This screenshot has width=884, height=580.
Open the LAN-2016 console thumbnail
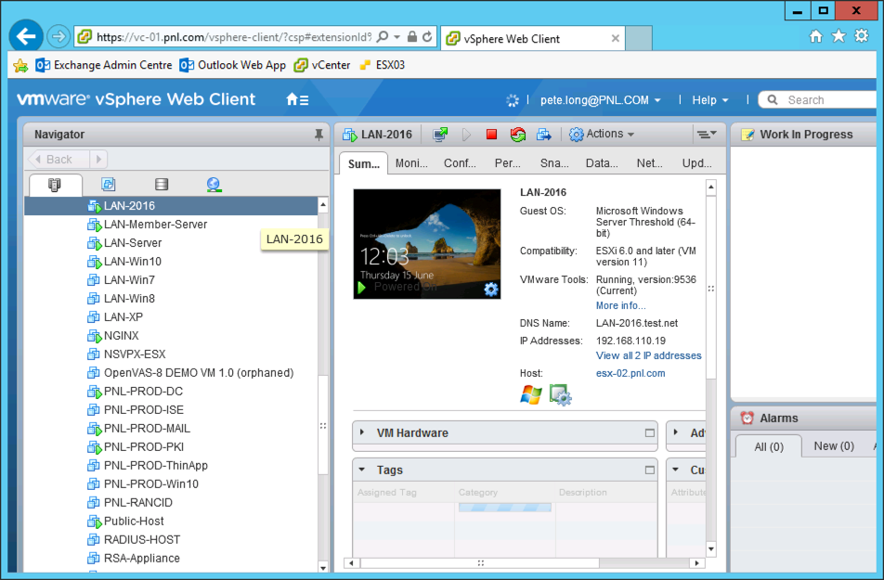427,244
